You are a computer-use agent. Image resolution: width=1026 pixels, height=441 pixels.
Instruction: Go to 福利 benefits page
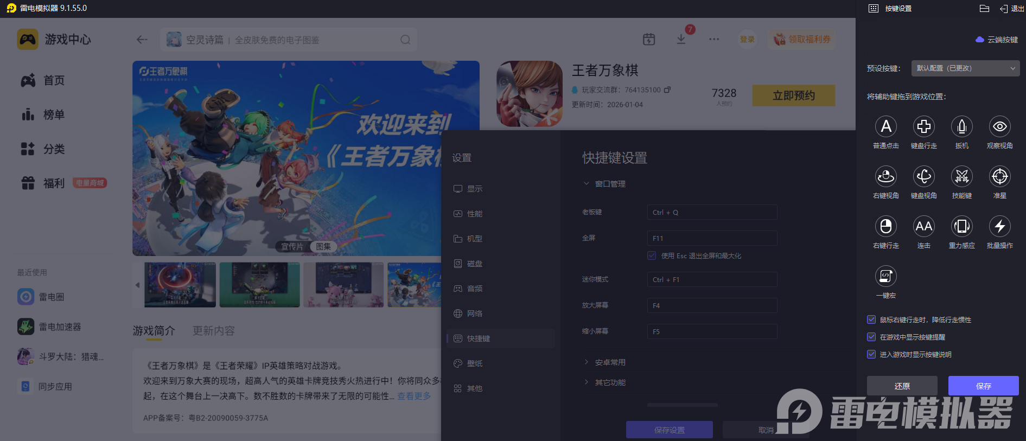click(x=42, y=183)
